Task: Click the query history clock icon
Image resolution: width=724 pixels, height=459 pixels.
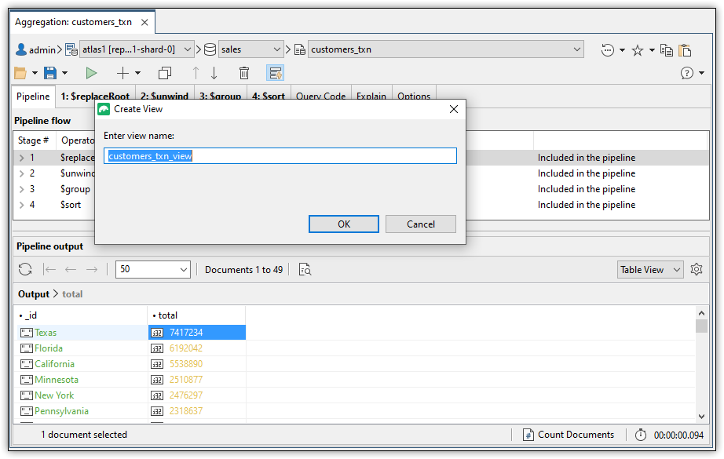Action: [608, 49]
